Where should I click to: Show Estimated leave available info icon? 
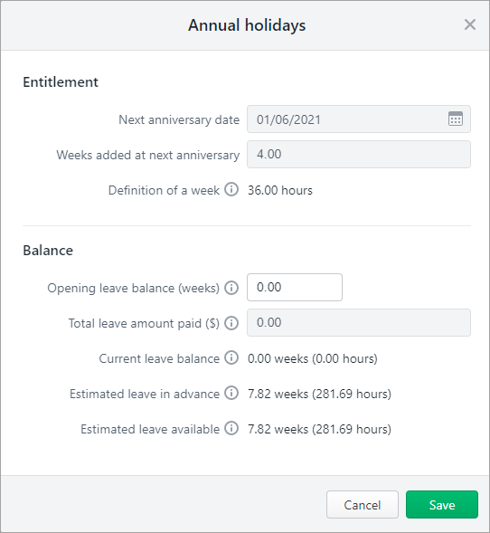[231, 428]
